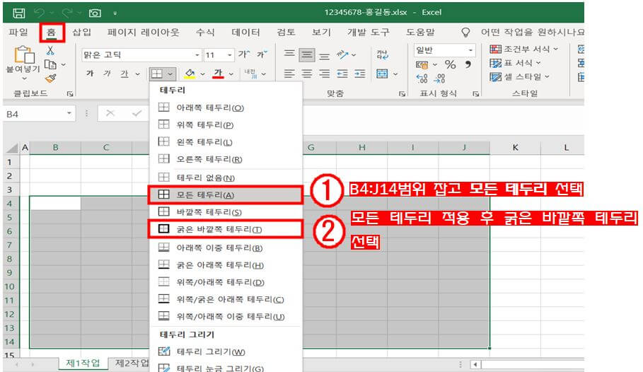643x372 pixels.
Task: Click the camera screenshot icon
Action: pos(95,13)
